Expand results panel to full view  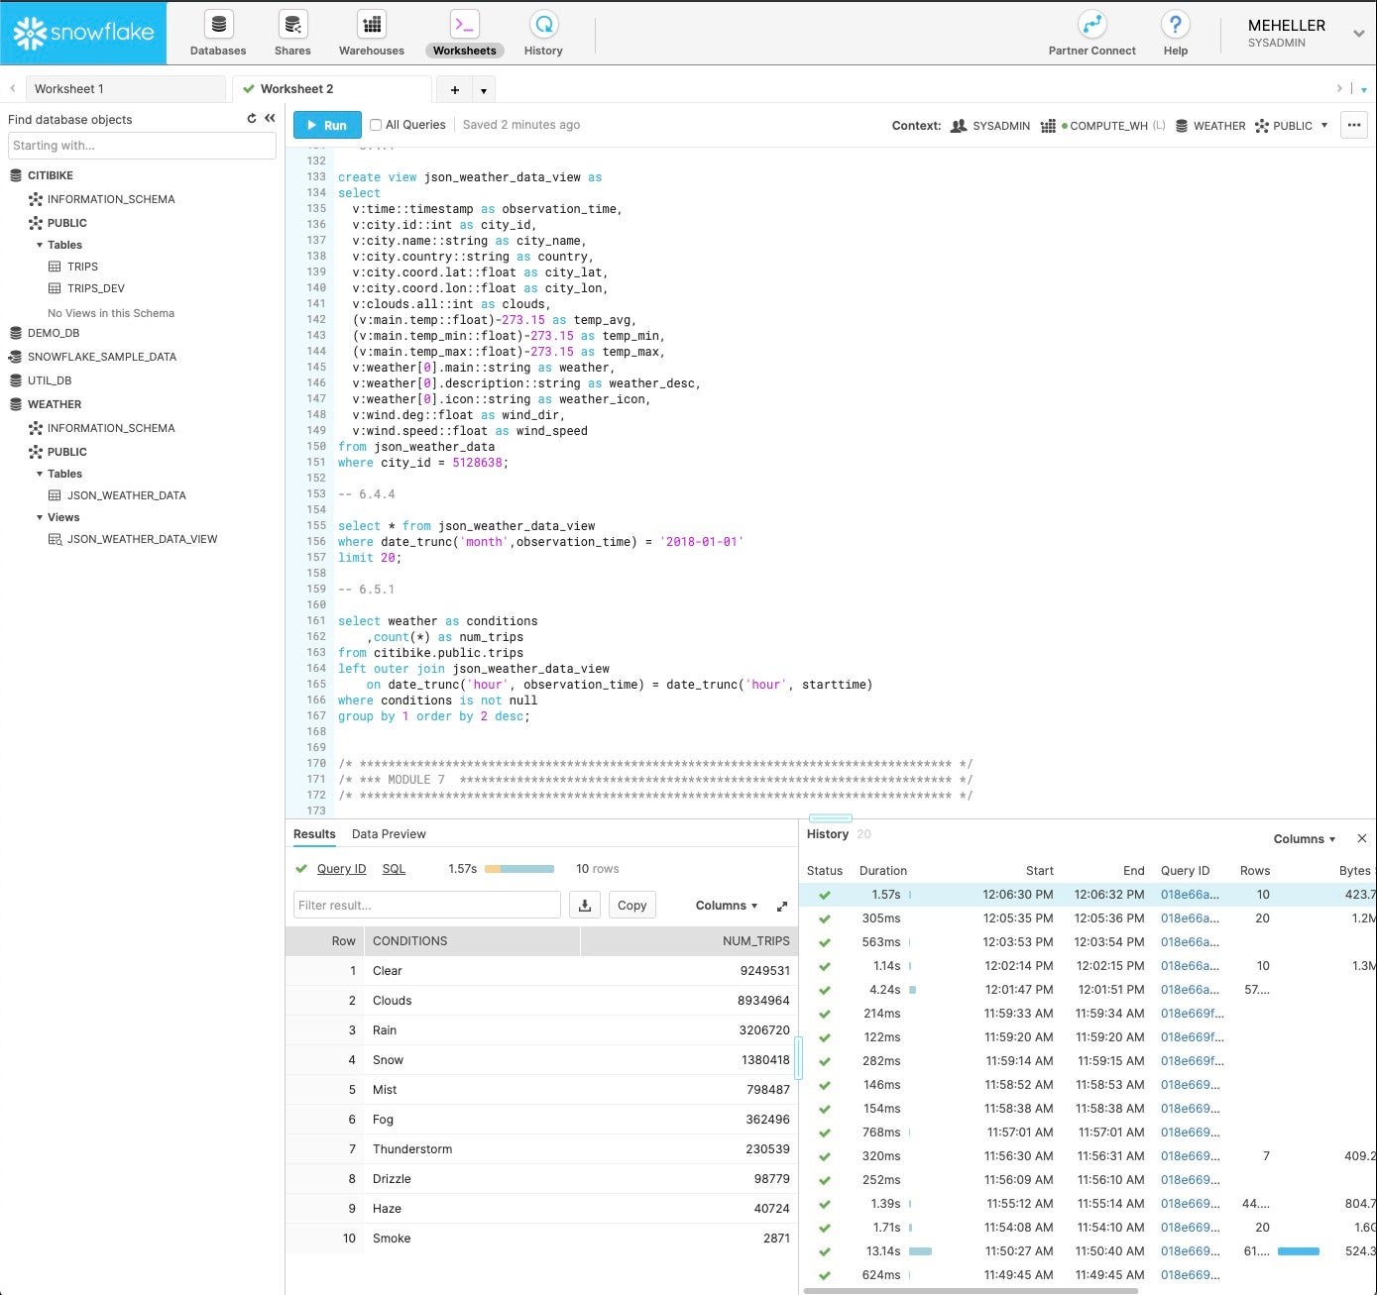click(x=781, y=906)
